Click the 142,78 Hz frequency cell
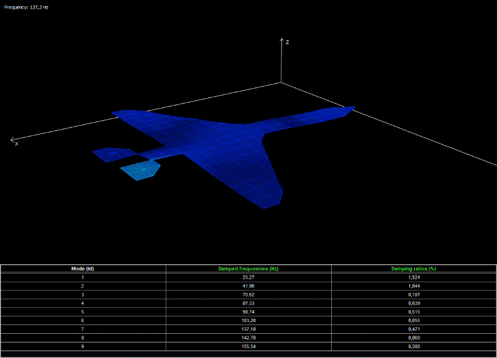 [248, 338]
